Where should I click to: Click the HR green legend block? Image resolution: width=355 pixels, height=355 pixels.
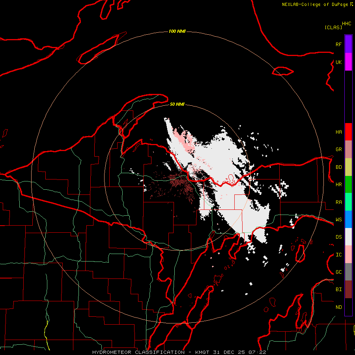point(348,185)
